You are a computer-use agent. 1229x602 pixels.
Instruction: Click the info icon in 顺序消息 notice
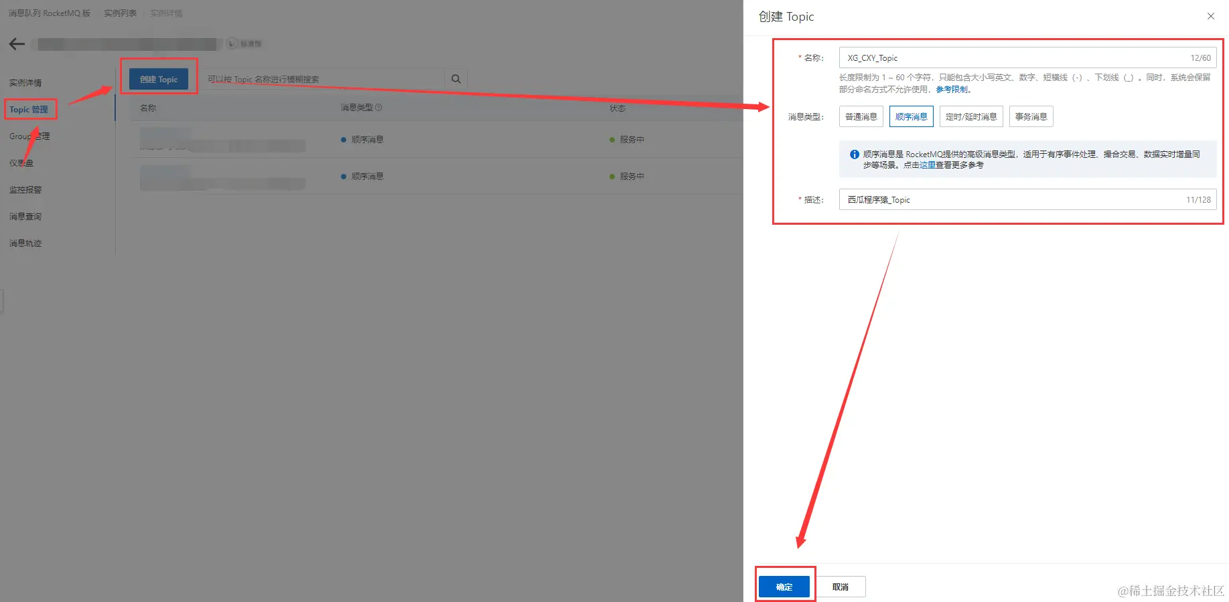coord(855,155)
